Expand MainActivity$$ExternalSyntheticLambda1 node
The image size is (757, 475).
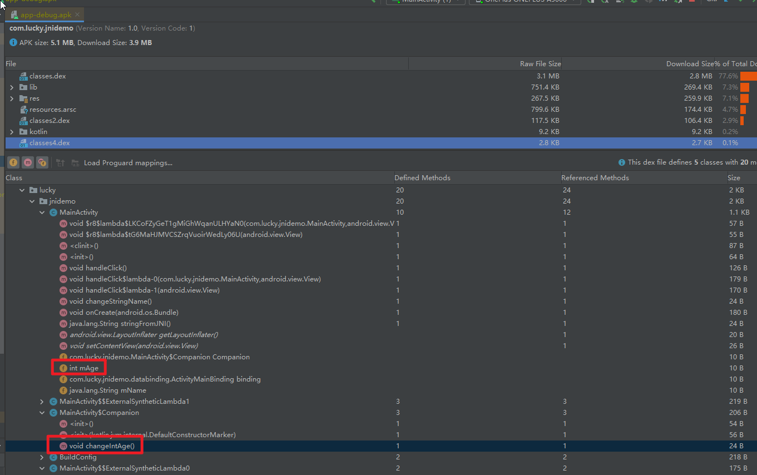42,402
